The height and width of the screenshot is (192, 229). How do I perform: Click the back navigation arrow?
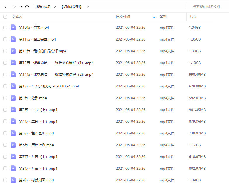[6, 6]
